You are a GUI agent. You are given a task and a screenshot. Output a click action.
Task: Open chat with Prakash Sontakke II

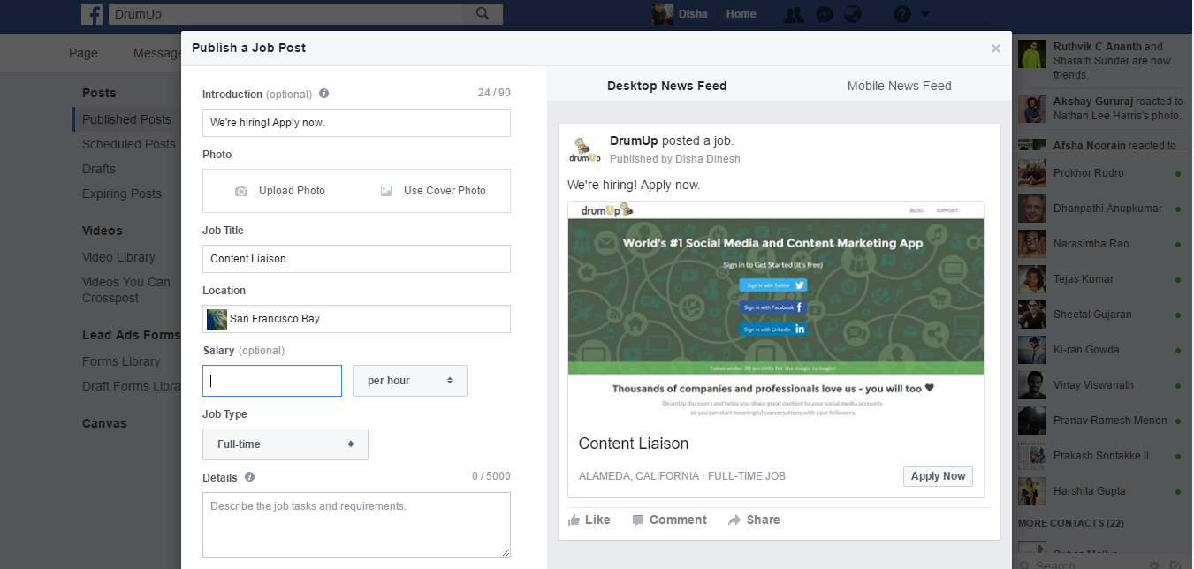click(1100, 456)
